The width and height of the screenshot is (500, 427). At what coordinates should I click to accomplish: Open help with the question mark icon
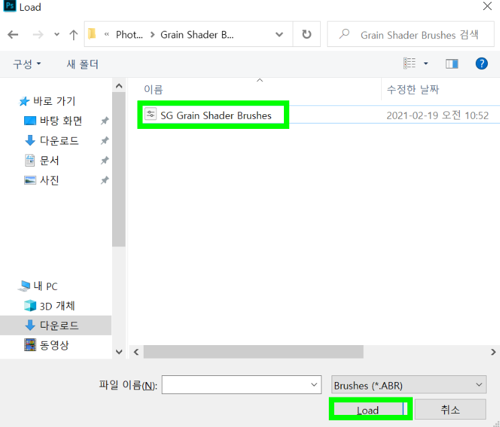tap(481, 64)
